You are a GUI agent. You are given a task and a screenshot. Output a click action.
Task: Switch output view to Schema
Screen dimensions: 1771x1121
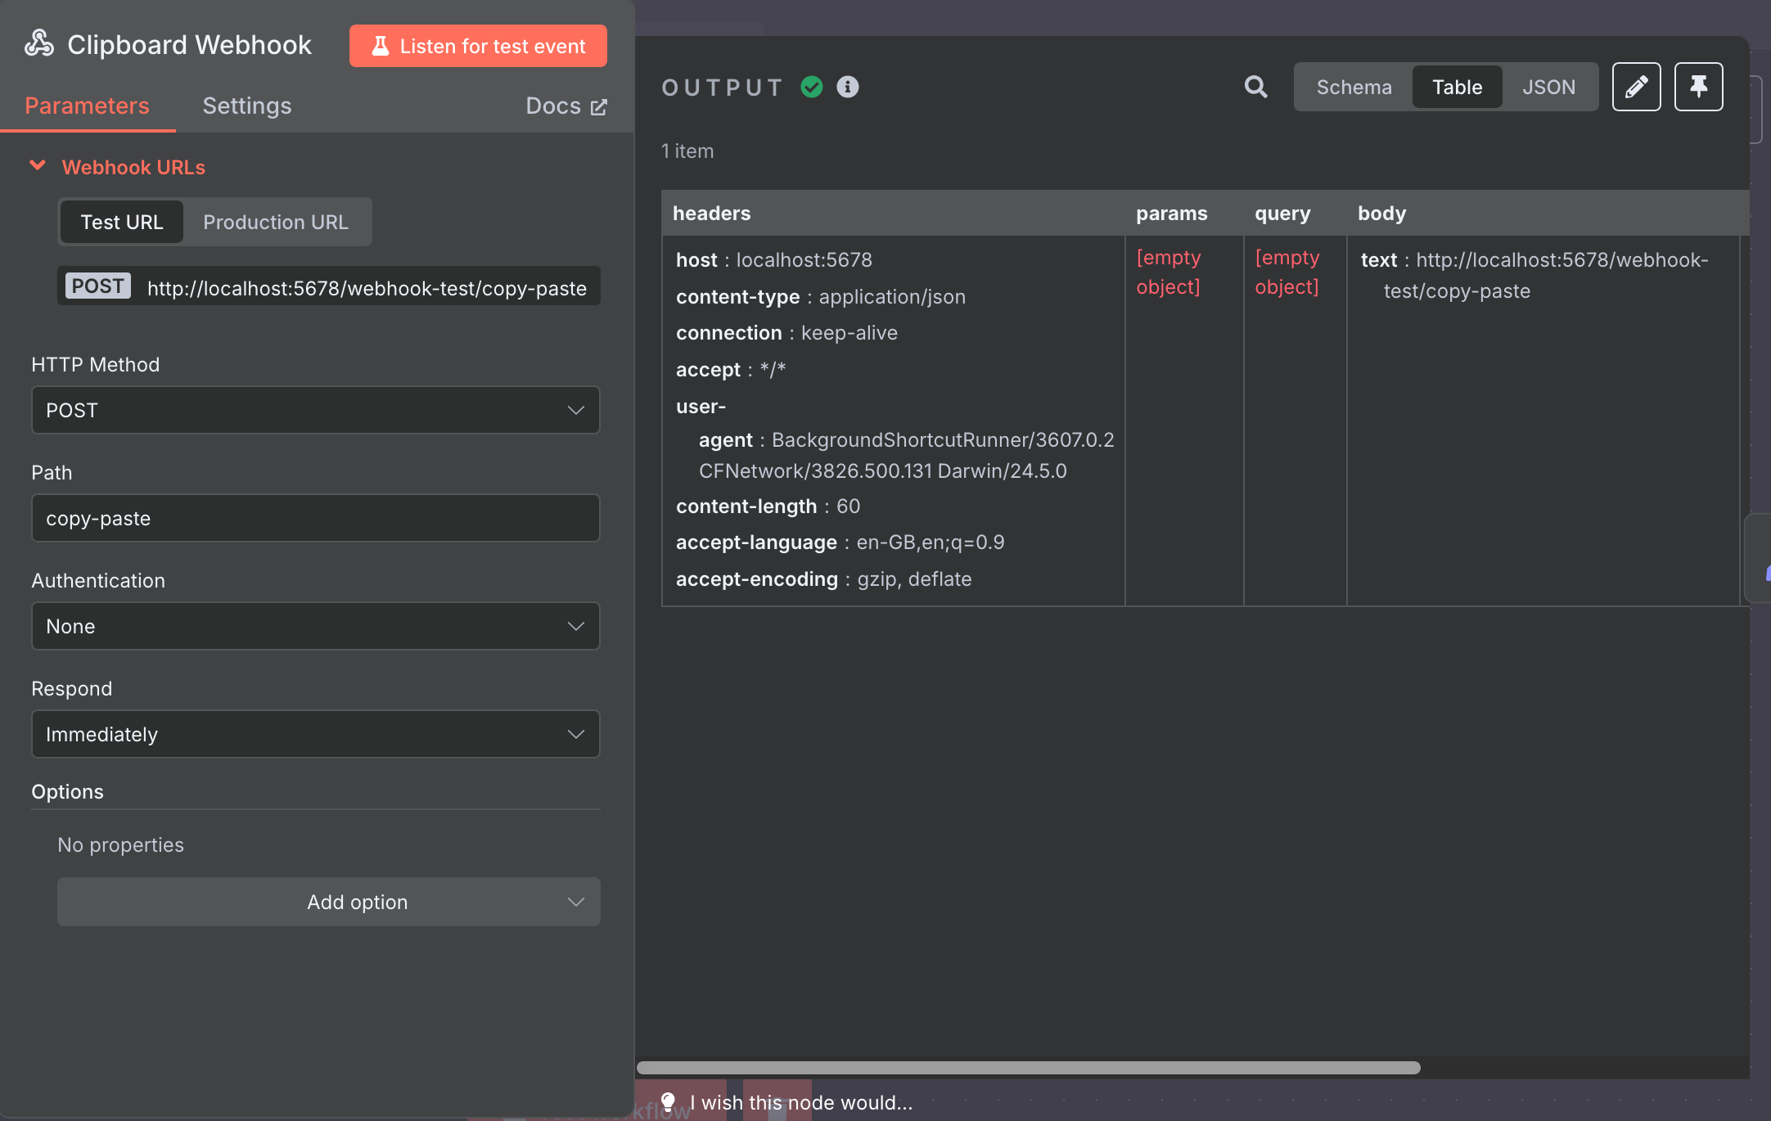tap(1354, 87)
